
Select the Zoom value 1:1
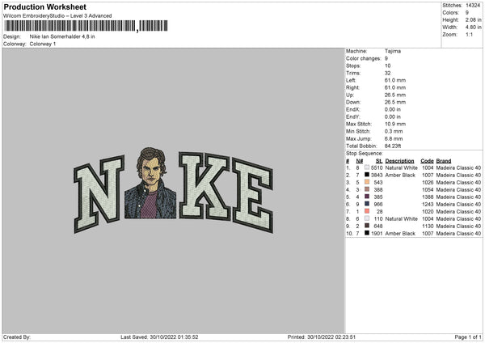point(469,34)
